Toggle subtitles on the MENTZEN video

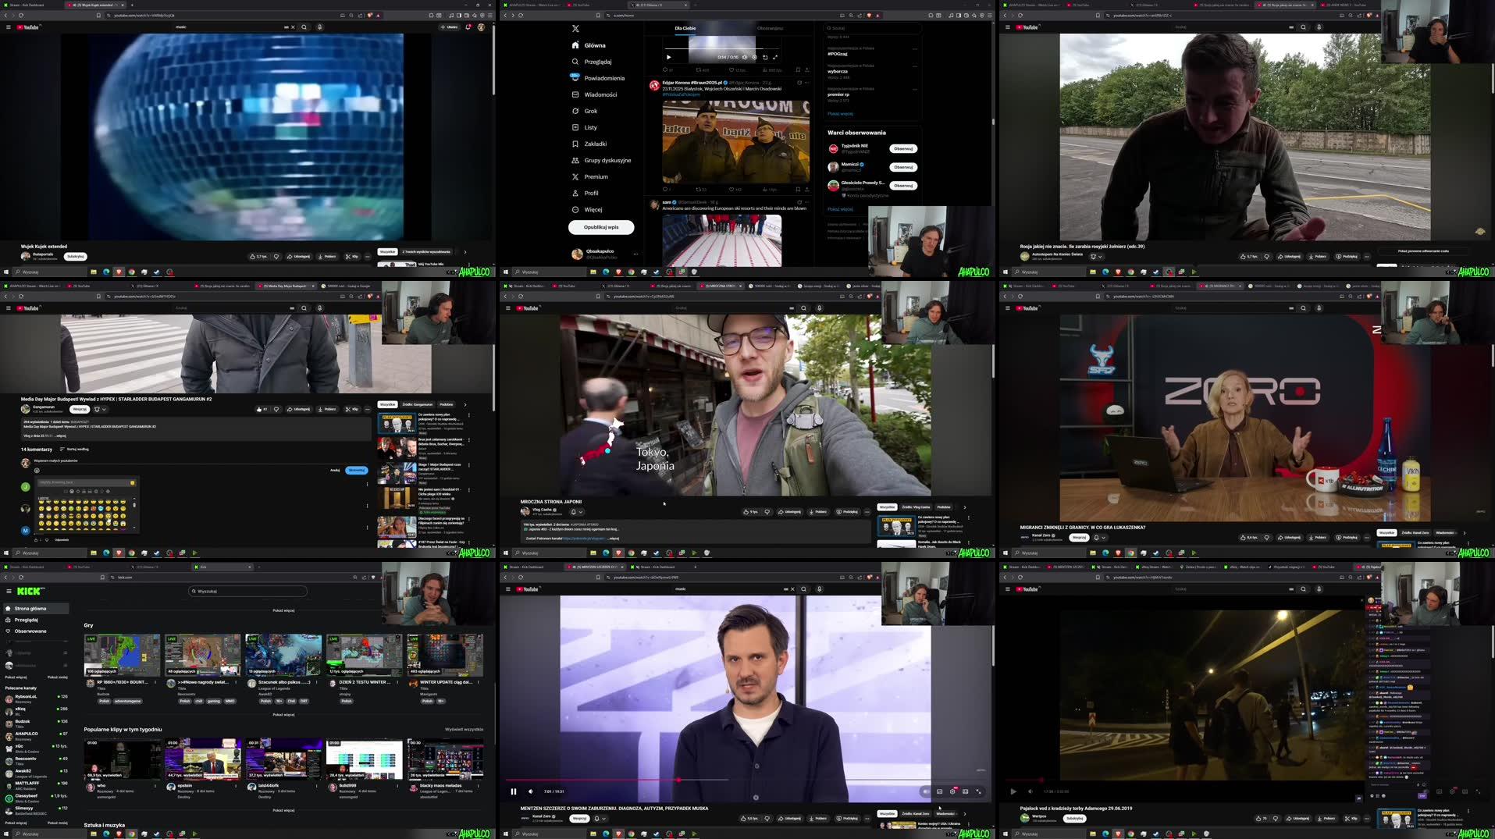[x=940, y=791]
